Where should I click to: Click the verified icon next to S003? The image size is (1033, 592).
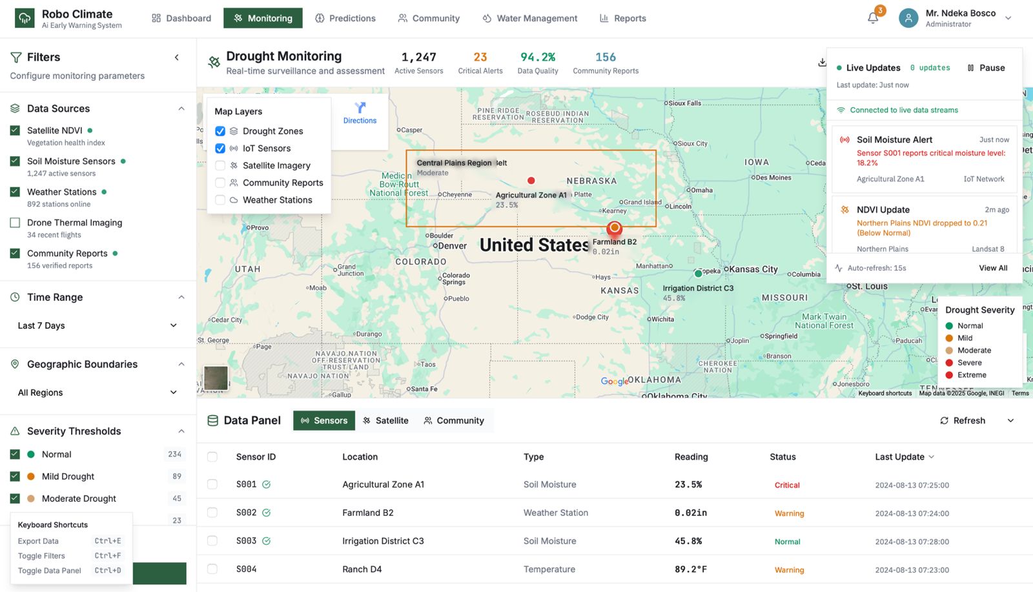tap(266, 541)
